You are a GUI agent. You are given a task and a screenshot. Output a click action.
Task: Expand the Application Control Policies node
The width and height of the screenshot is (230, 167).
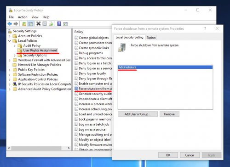point(10,79)
